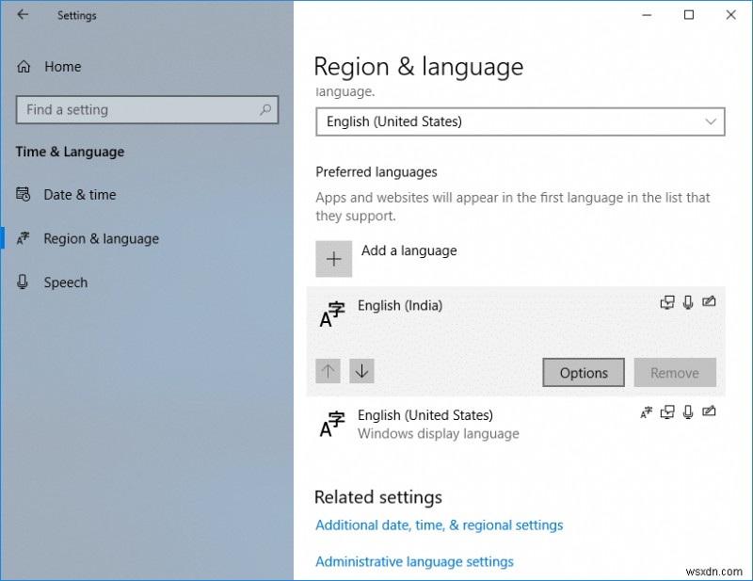Click the A字 language pack icon beside English (United States)
Image resolution: width=753 pixels, height=581 pixels.
click(x=646, y=412)
